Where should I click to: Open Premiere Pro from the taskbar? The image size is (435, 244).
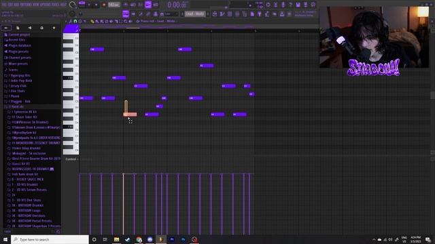172,239
